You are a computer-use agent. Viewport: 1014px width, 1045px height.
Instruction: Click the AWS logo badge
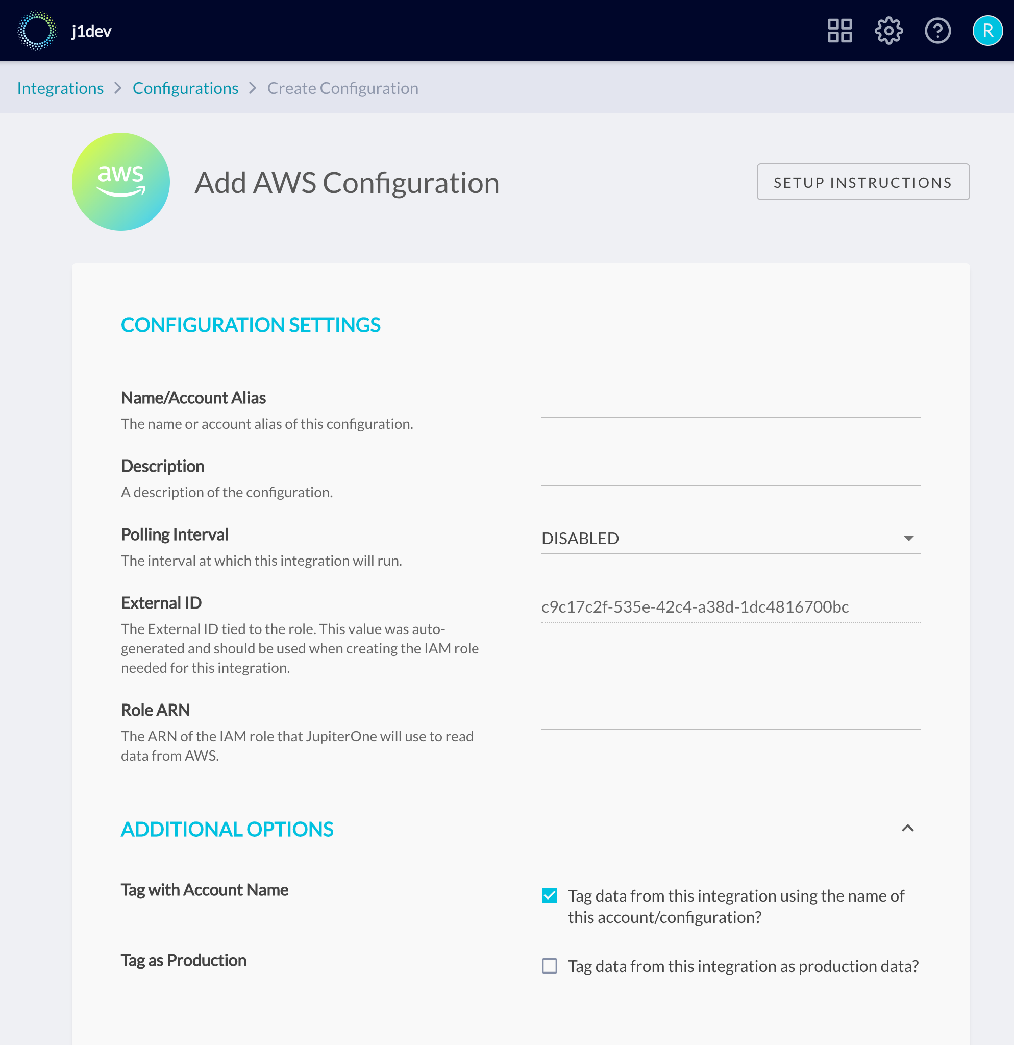pyautogui.click(x=121, y=182)
